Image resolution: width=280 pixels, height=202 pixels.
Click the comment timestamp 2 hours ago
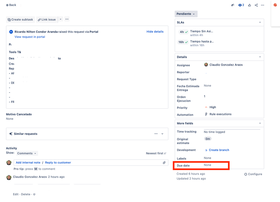pyautogui.click(x=56, y=177)
